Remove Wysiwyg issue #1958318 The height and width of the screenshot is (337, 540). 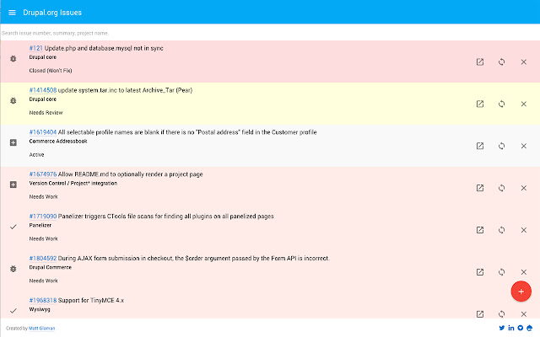pyautogui.click(x=523, y=314)
